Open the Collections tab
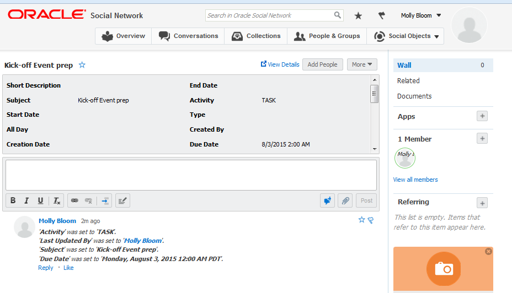The height and width of the screenshot is (293, 512). (256, 36)
